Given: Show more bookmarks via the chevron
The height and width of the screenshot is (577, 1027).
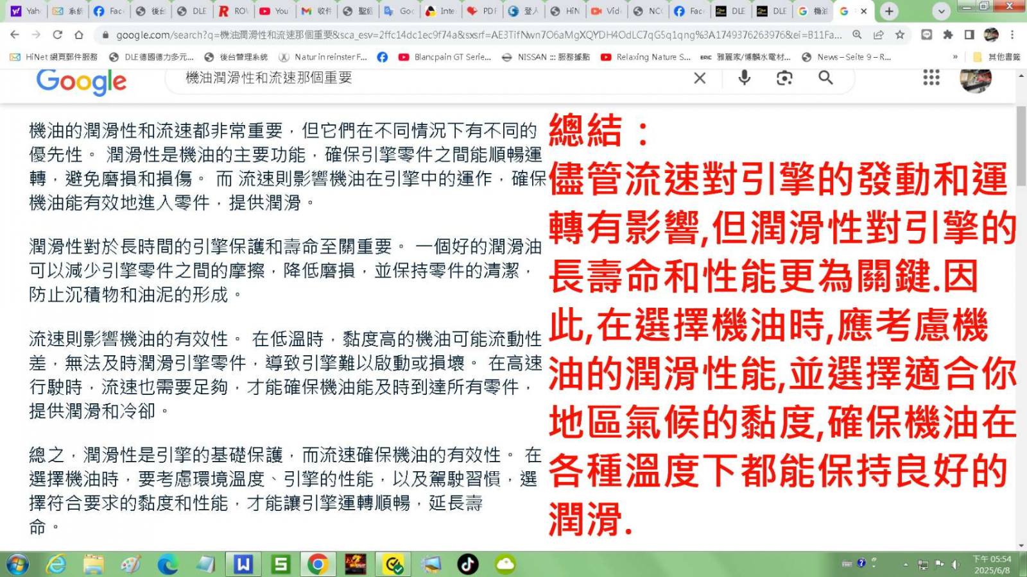Looking at the screenshot, I should pyautogui.click(x=955, y=57).
